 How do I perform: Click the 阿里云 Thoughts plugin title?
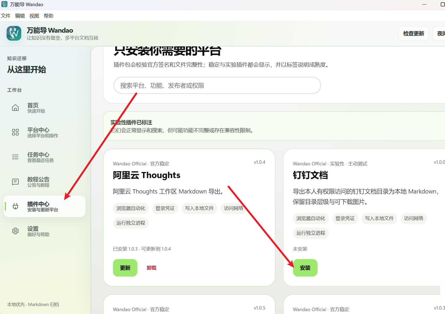pos(147,175)
